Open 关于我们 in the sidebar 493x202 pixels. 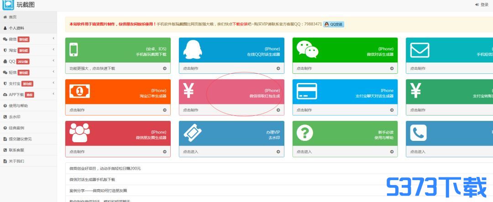(28, 161)
